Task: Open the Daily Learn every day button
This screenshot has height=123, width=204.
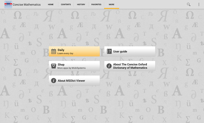Action: (x=74, y=51)
